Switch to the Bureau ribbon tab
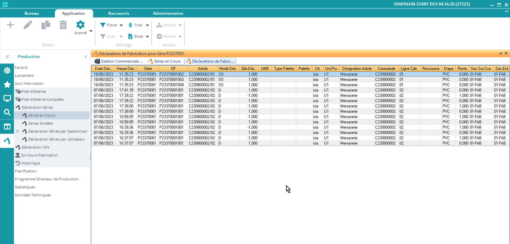 (32, 13)
